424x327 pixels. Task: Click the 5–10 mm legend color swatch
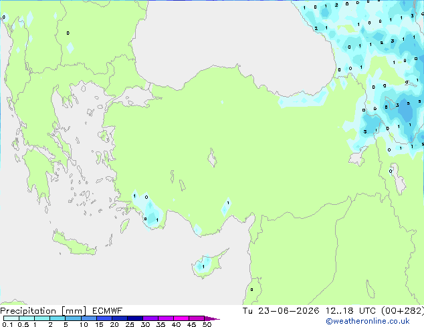(x=73, y=318)
